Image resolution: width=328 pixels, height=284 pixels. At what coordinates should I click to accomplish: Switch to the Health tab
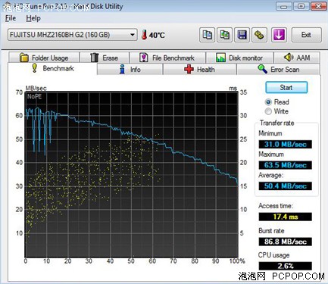pyautogui.click(x=200, y=70)
